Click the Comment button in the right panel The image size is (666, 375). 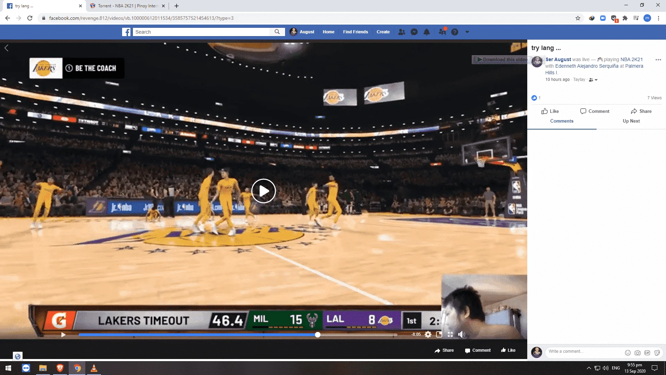(x=595, y=111)
